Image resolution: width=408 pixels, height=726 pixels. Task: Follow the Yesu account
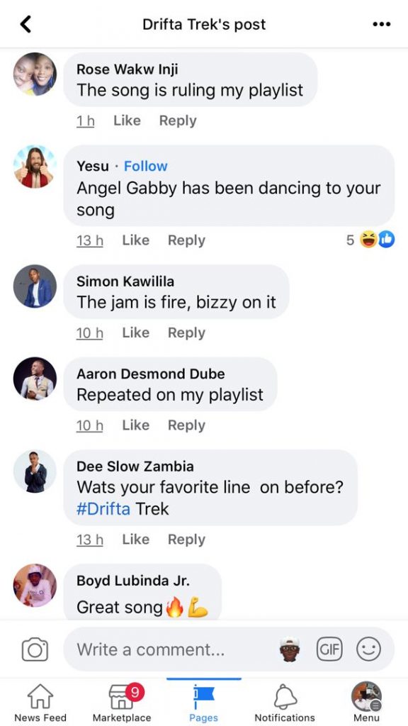click(x=146, y=166)
